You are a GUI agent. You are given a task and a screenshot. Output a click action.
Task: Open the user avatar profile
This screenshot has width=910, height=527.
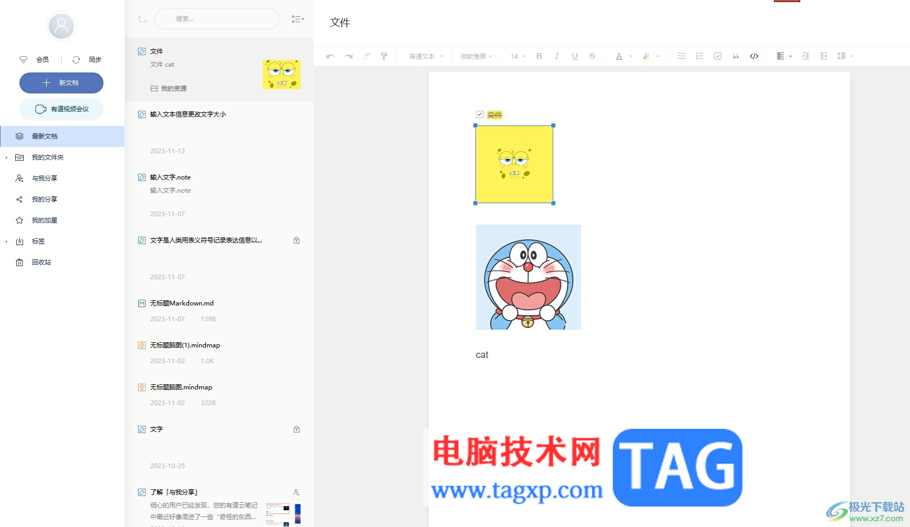61,26
